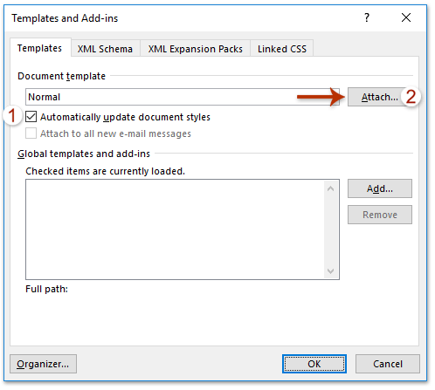Open the XML Expansion Packs tab
This screenshot has height=390, width=435.
[195, 49]
